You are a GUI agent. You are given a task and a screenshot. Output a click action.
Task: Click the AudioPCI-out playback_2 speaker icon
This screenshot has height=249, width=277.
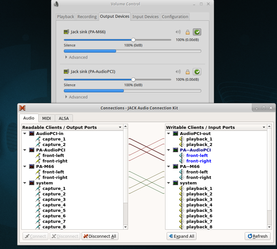[x=182, y=145]
